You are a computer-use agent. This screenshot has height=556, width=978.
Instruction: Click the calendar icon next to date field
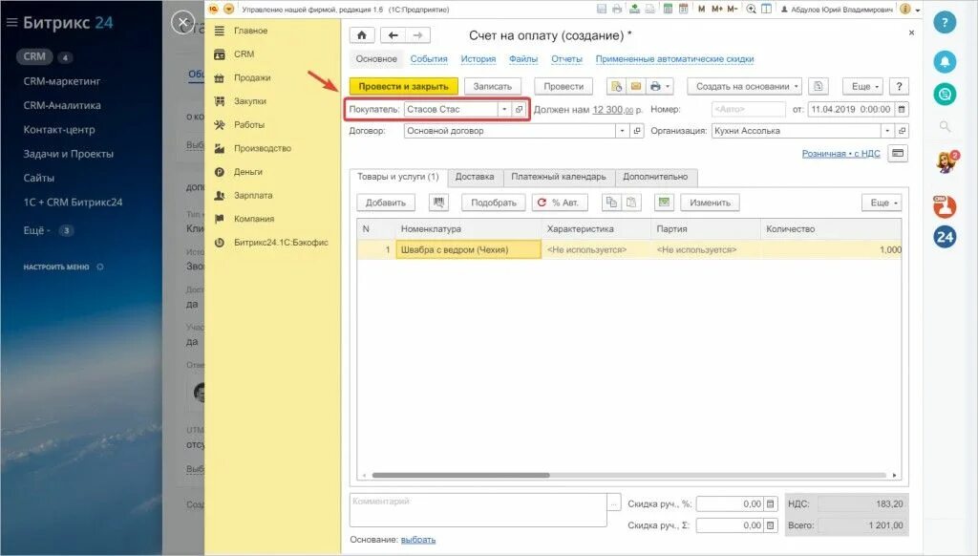pos(902,109)
